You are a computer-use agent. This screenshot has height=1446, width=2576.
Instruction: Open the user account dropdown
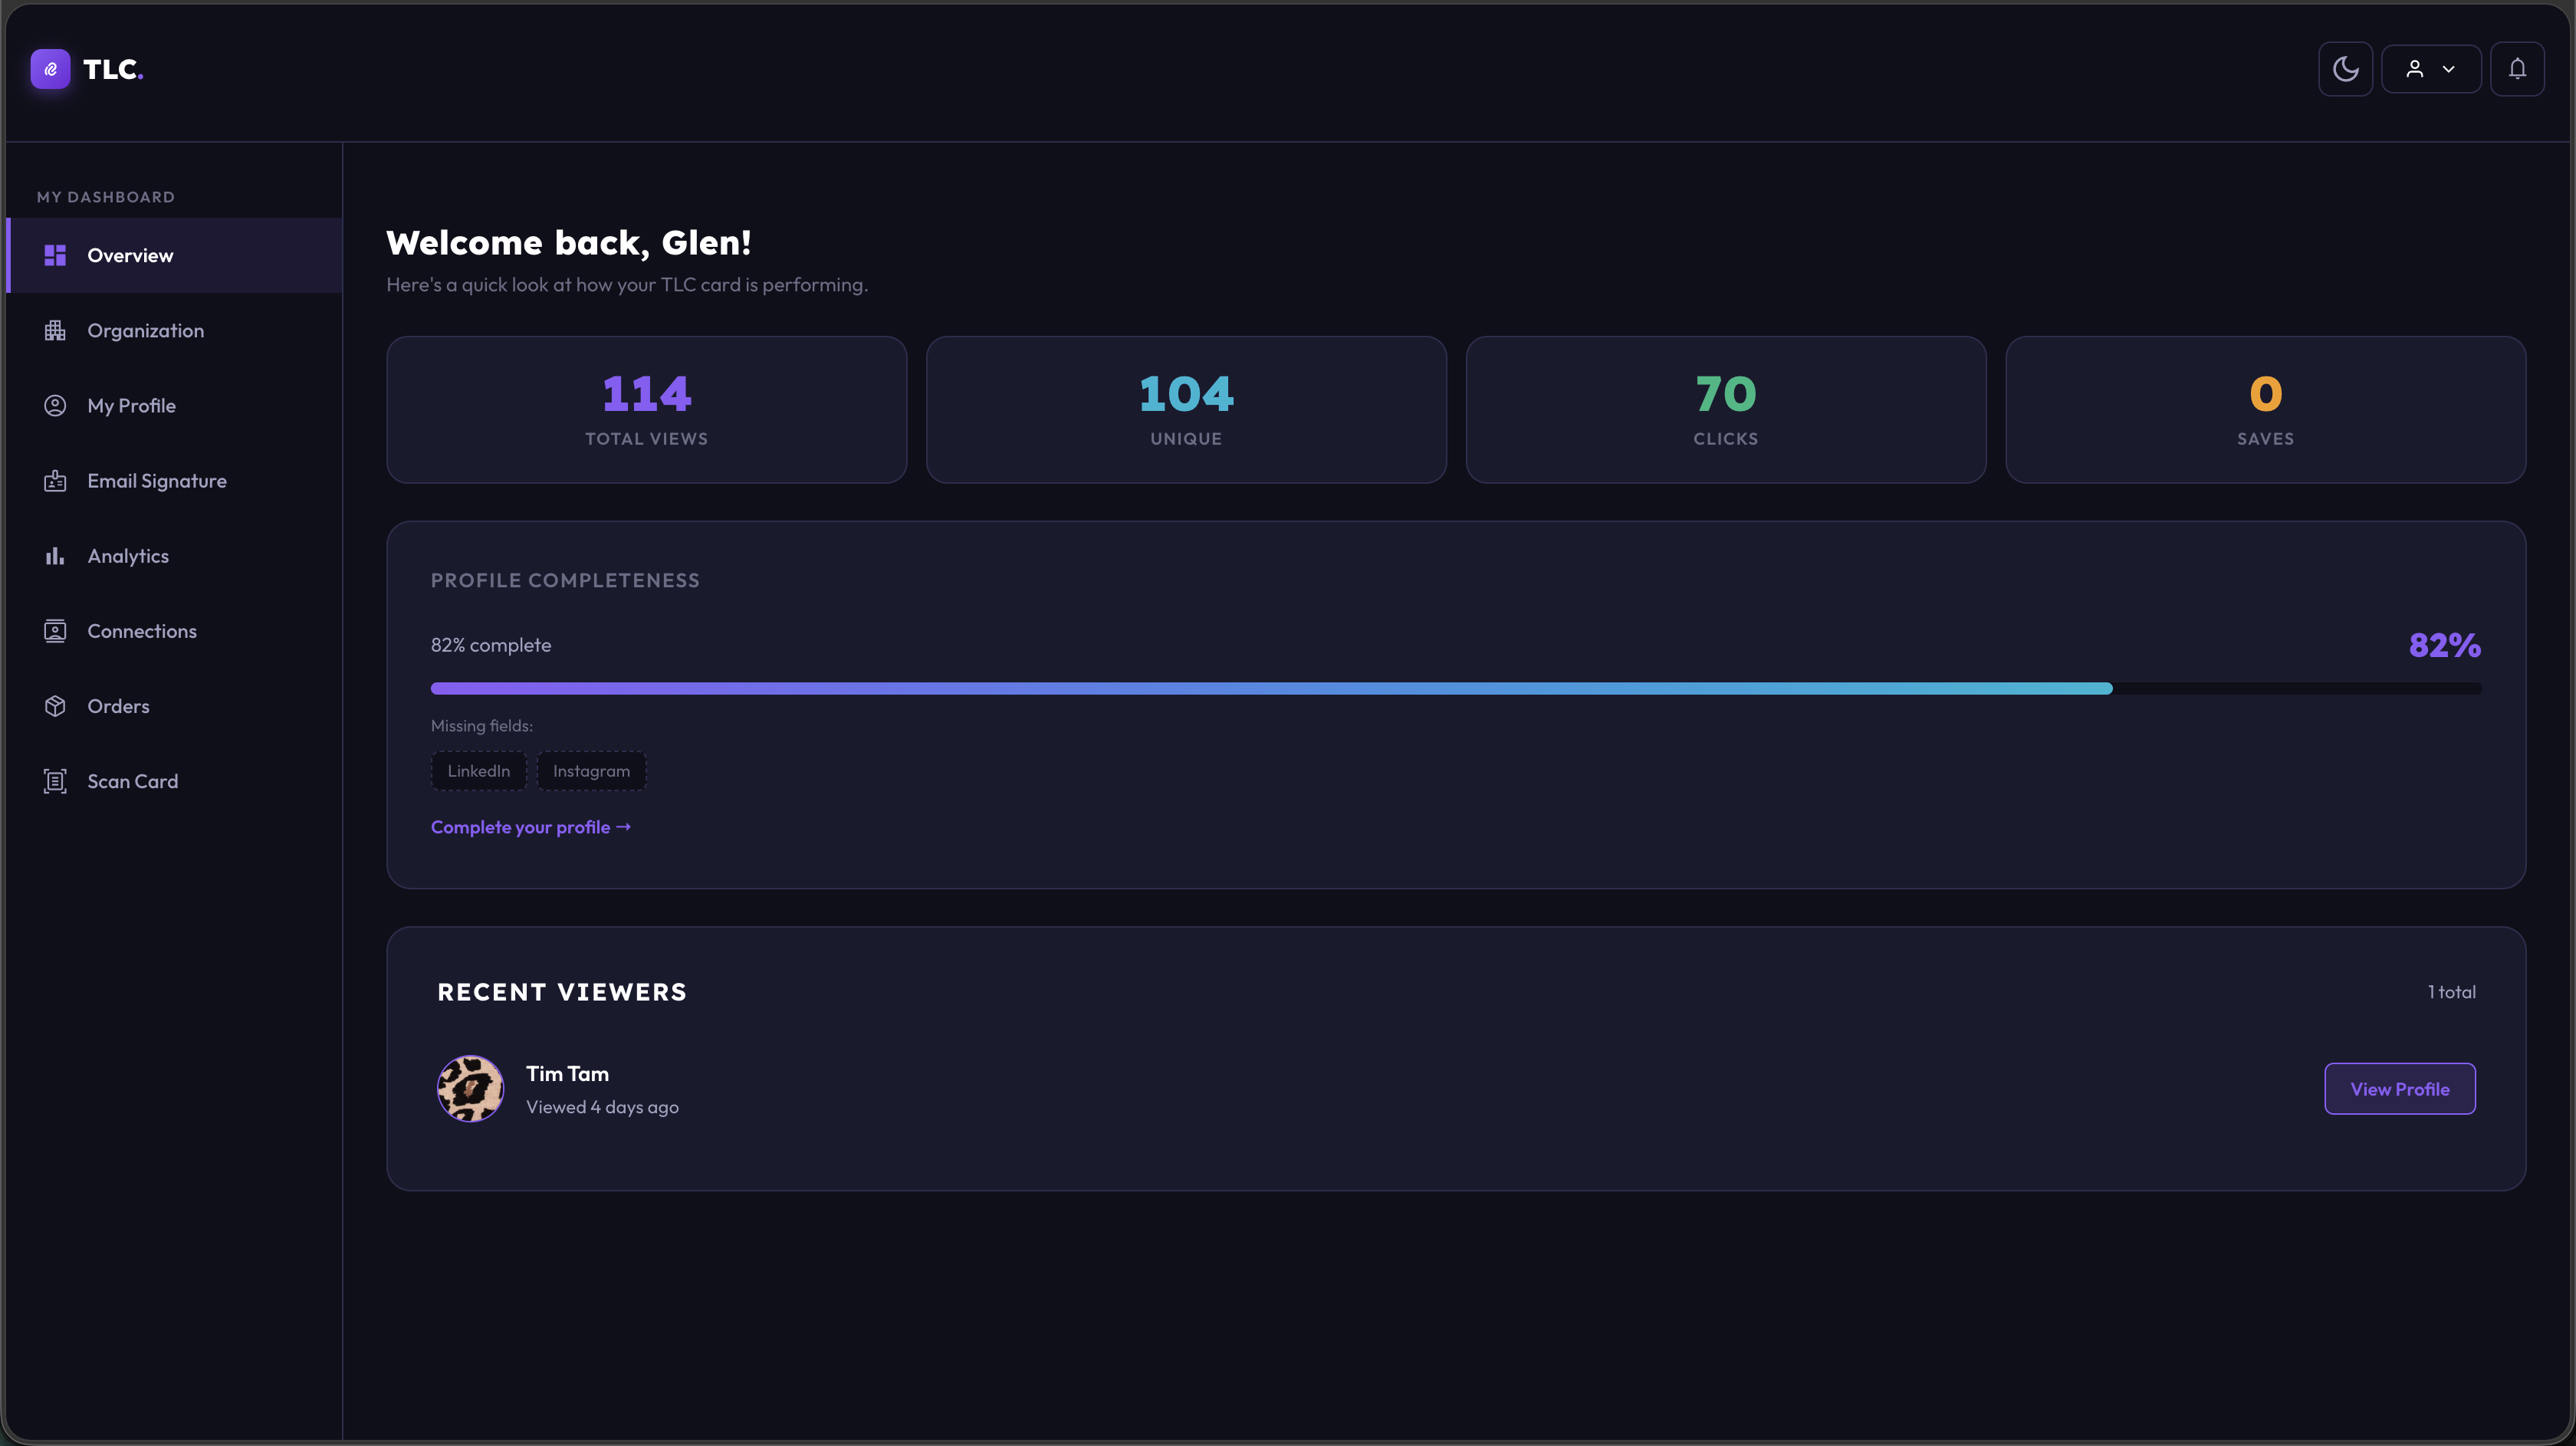coord(2430,69)
